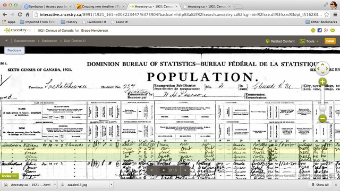Screen dimensions: 340x191
Task: Open cazalet13.jpg download options arrow
Action: [111, 185]
